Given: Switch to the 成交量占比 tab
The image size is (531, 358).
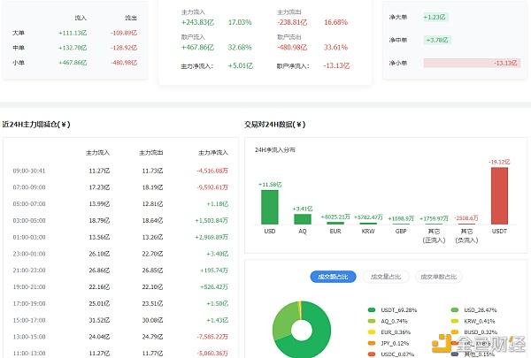Looking at the screenshot, I should pyautogui.click(x=386, y=277).
